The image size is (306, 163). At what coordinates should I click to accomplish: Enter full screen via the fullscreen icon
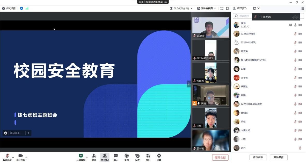click(x=222, y=8)
